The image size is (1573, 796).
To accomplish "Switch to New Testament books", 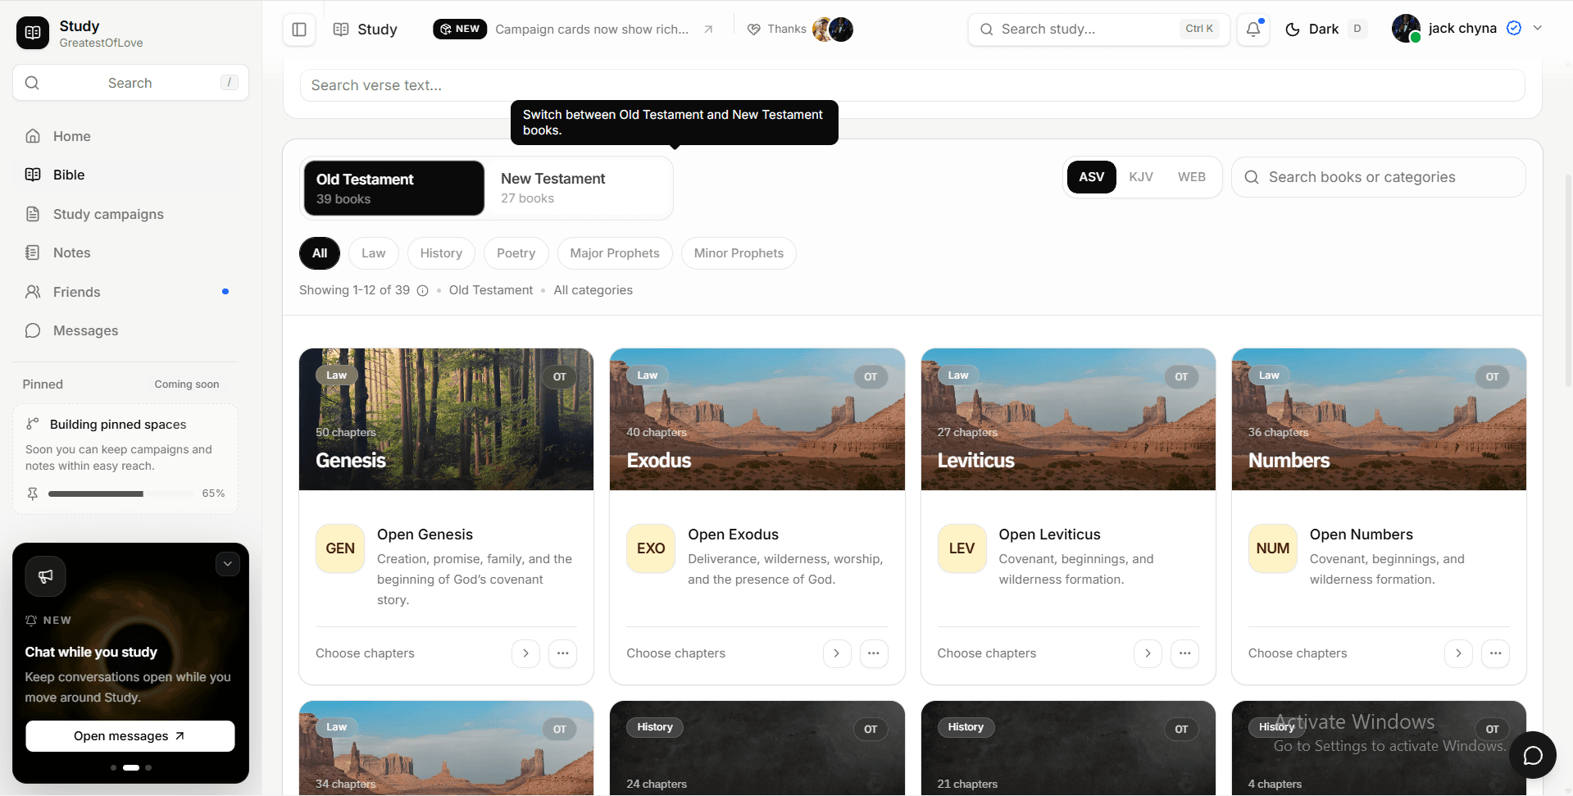I will (x=579, y=188).
